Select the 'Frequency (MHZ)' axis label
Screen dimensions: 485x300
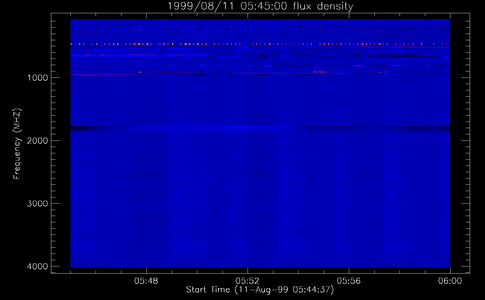17,144
